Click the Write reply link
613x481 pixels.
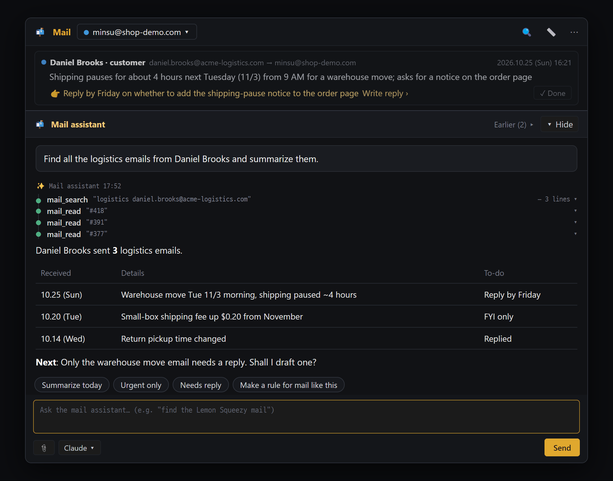pyautogui.click(x=385, y=93)
